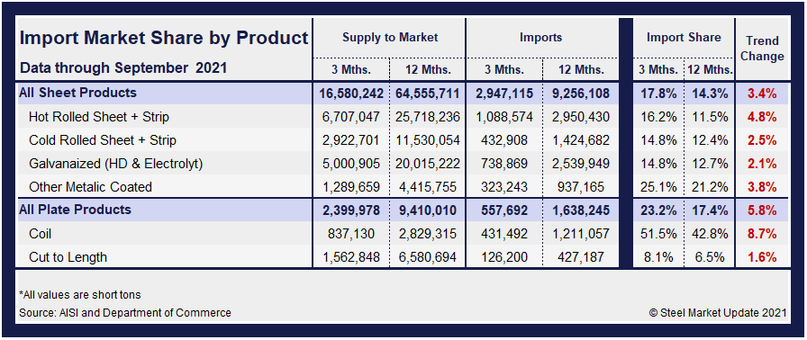
Task: Click Coil imports value 1,211,057
Action: pos(581,234)
